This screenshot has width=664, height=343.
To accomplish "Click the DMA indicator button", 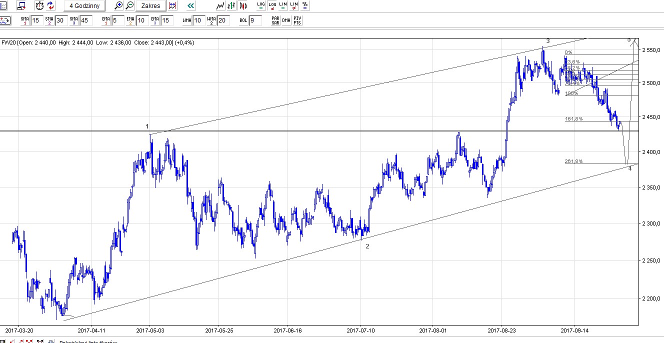I will (x=286, y=20).
